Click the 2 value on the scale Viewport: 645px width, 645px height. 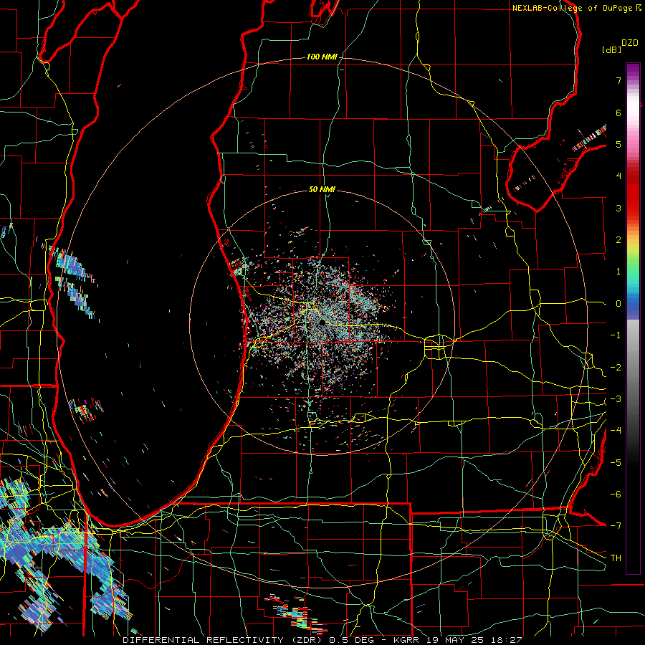(618, 240)
